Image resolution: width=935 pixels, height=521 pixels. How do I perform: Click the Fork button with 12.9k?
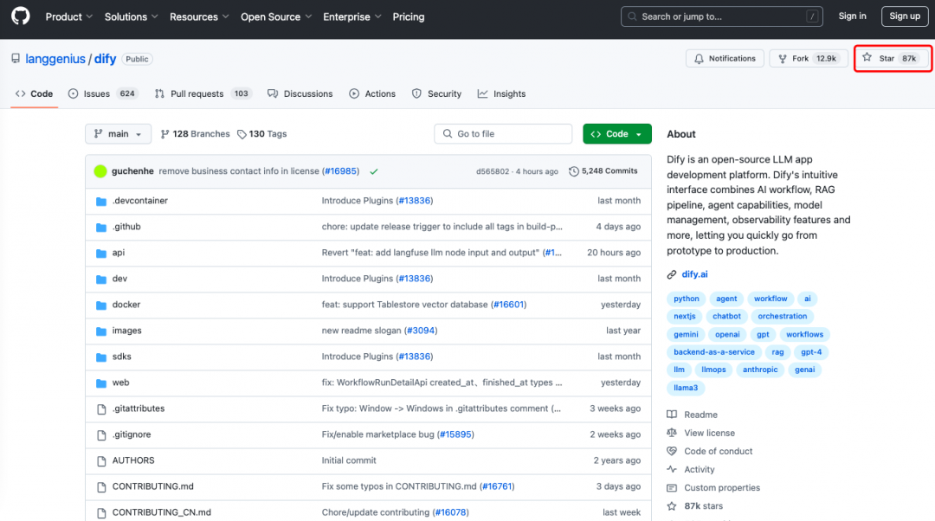(x=809, y=59)
